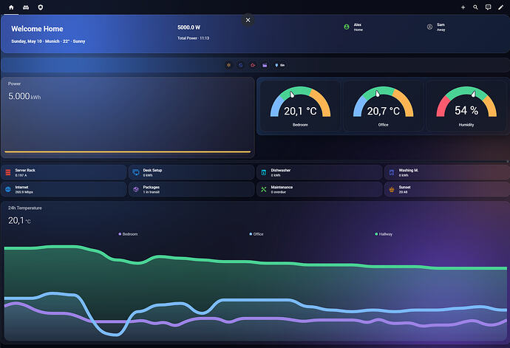Click the pencil edit dashboard icon

tap(501, 7)
